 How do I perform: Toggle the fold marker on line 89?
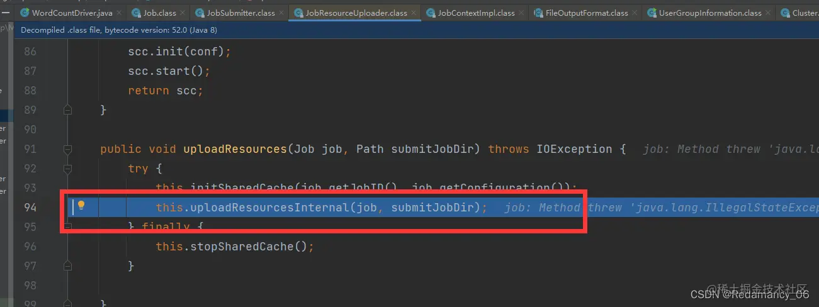(67, 110)
